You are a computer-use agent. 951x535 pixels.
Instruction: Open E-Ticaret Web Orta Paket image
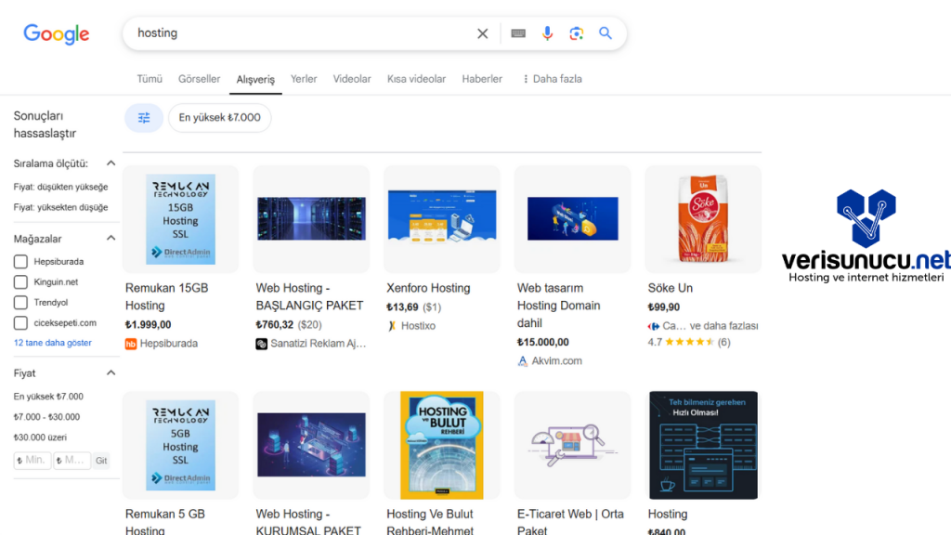(572, 445)
